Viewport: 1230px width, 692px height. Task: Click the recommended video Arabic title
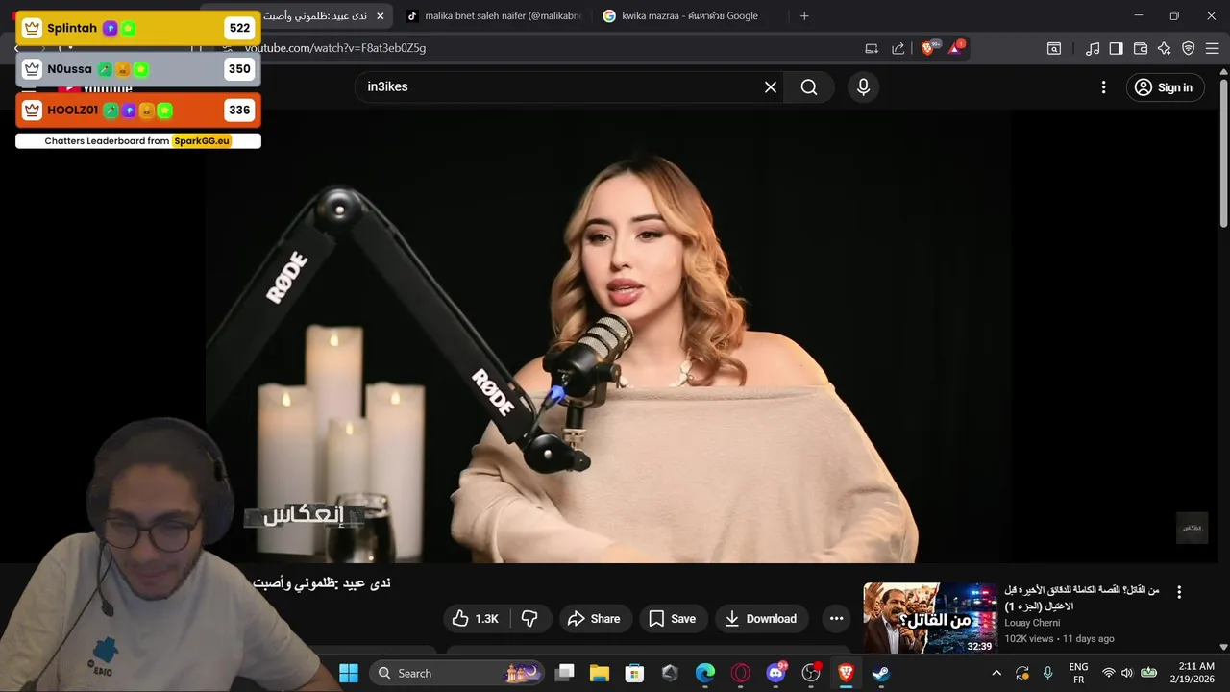point(1082,598)
